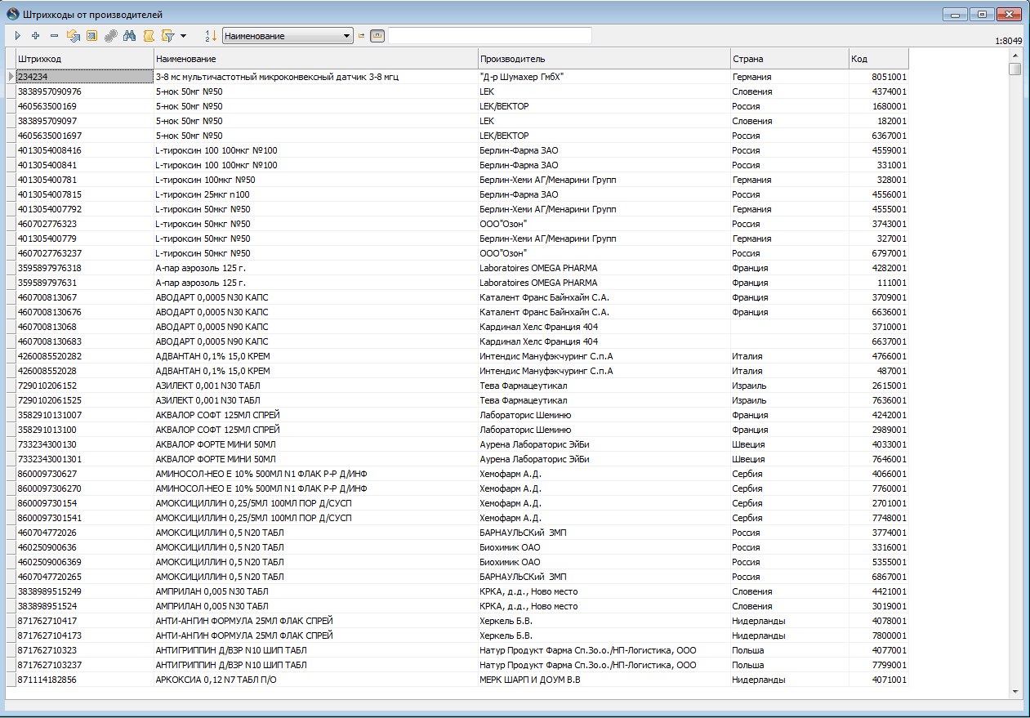Click code cell 3743001
Screen dimensions: 1030x718
click(x=878, y=224)
